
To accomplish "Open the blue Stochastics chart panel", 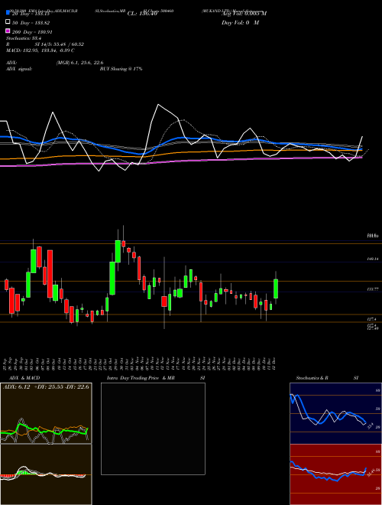I will pyautogui.click(x=335, y=413).
